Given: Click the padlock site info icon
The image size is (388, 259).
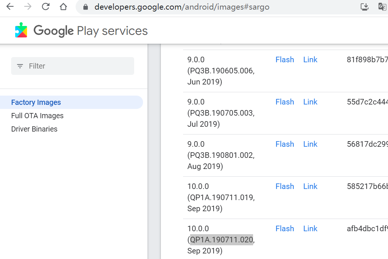Looking at the screenshot, I should tap(86, 7).
